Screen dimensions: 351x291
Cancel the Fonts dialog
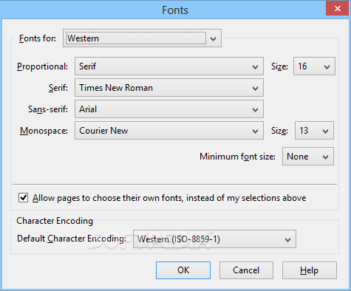tap(246, 270)
